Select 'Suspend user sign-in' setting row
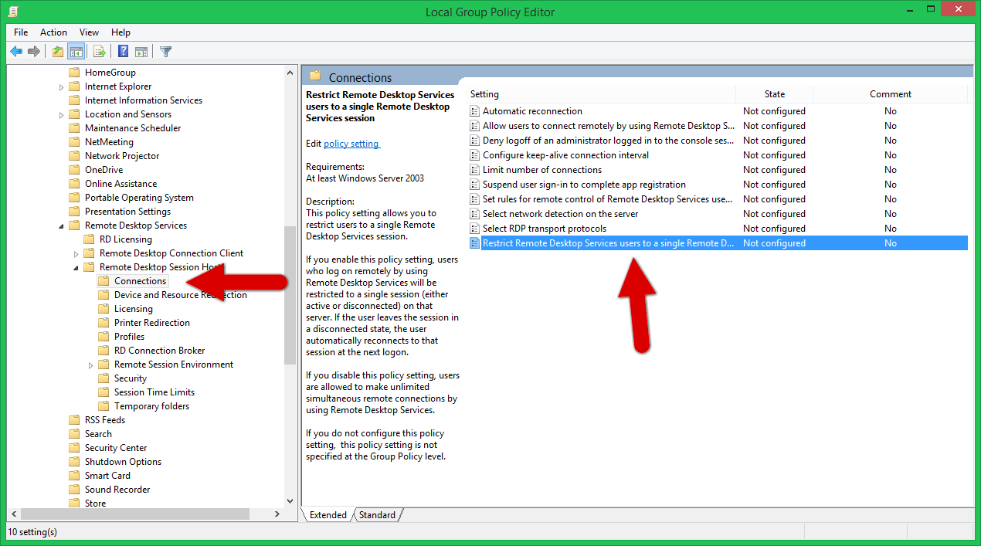981x546 pixels. pyautogui.click(x=718, y=185)
